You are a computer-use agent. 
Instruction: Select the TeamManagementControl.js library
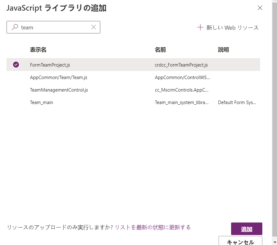(59, 90)
